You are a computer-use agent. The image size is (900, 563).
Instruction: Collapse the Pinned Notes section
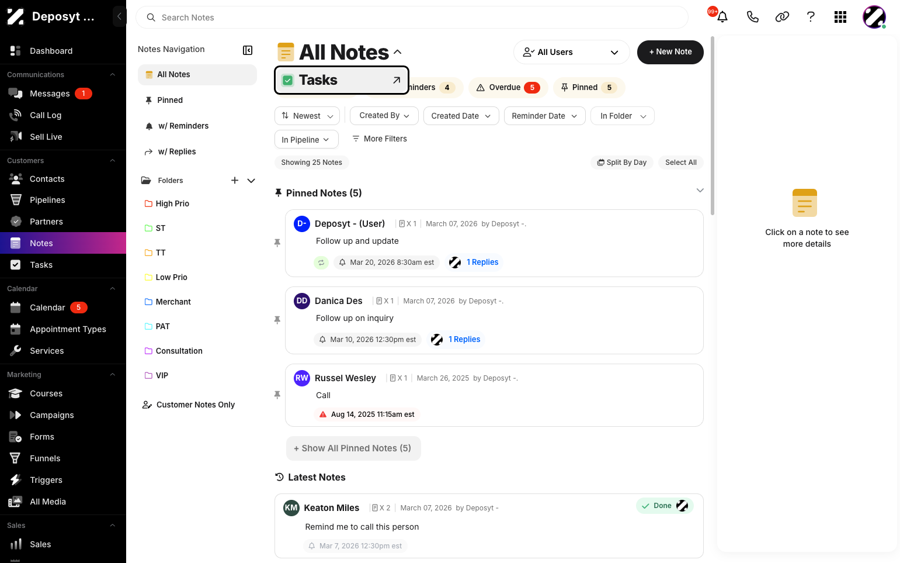(x=700, y=191)
